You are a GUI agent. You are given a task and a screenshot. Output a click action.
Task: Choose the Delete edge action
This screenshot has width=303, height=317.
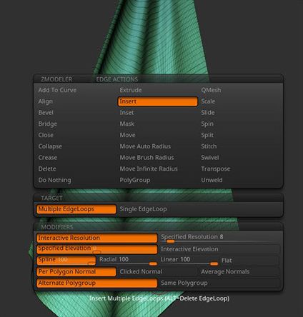[x=47, y=168]
